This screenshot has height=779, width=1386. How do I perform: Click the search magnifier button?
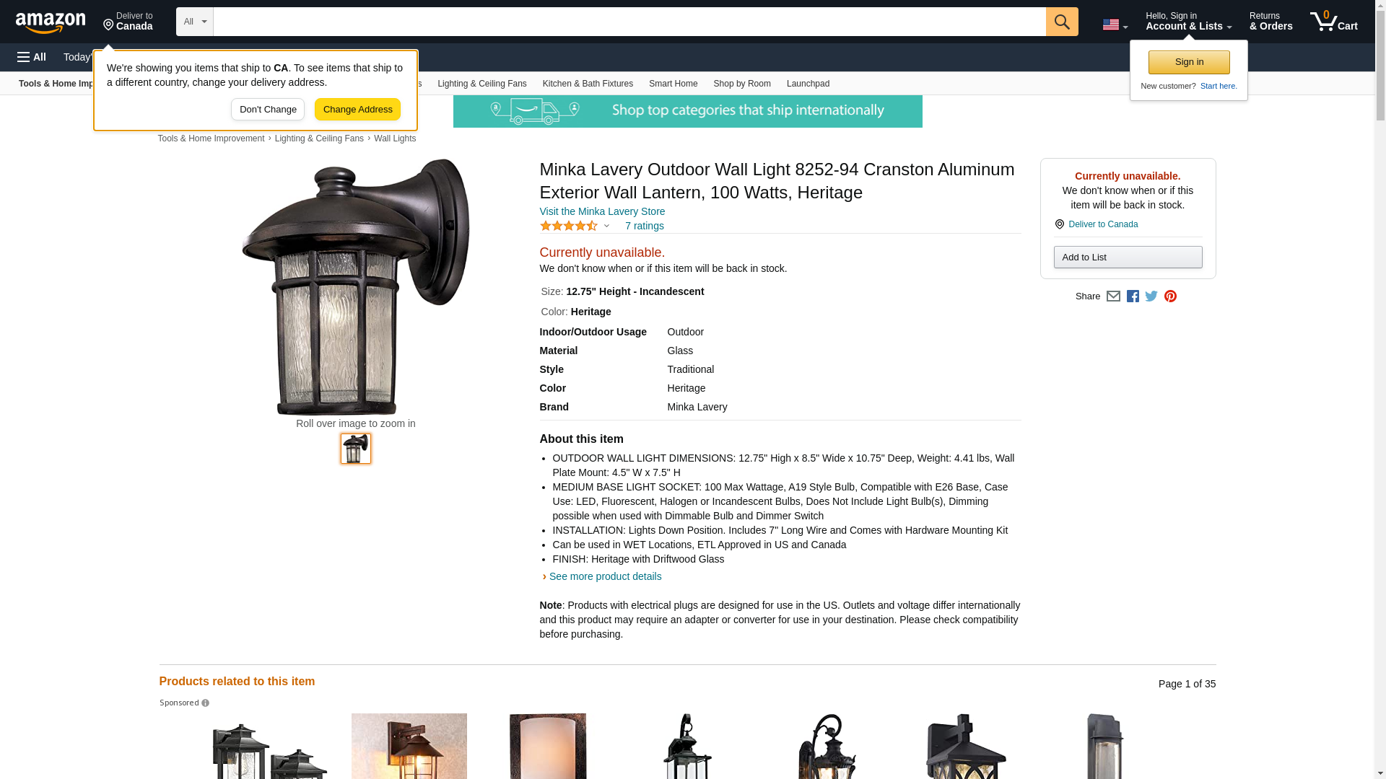click(1062, 22)
